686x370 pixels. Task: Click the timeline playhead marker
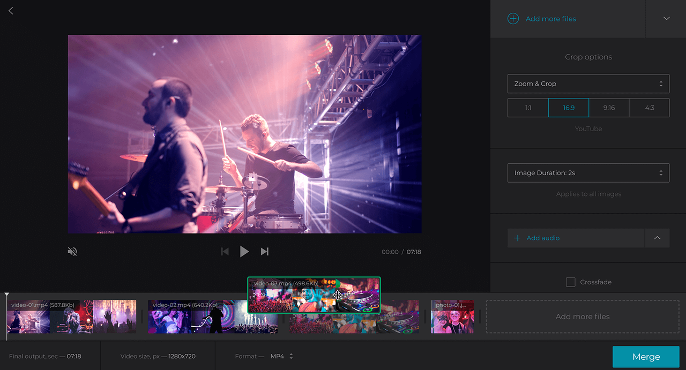coord(7,295)
